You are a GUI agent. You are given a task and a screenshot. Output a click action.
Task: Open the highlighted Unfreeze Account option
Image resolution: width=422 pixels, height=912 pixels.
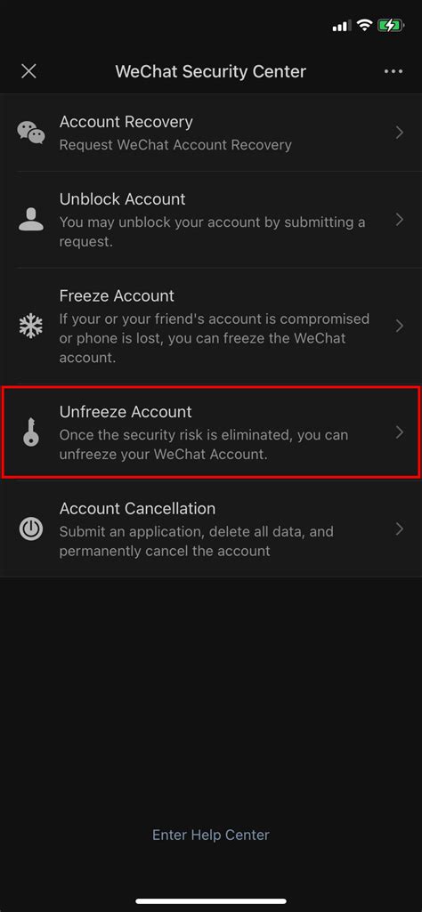[x=211, y=432]
